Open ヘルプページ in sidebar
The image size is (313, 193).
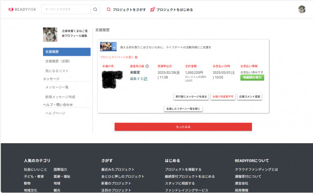[55, 113]
